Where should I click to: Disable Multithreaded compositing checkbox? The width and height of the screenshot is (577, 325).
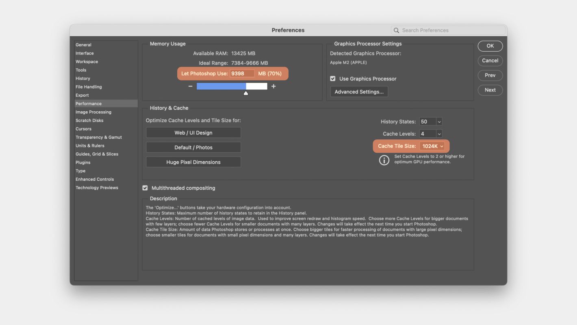click(145, 188)
